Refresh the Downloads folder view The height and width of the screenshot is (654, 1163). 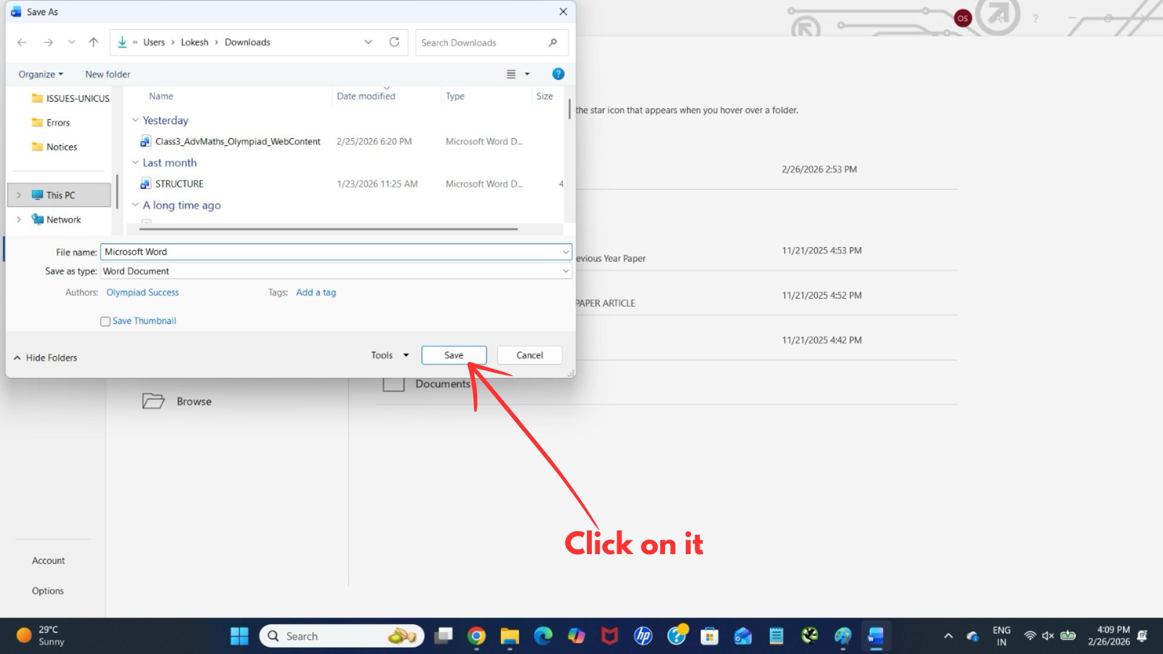[x=394, y=42]
